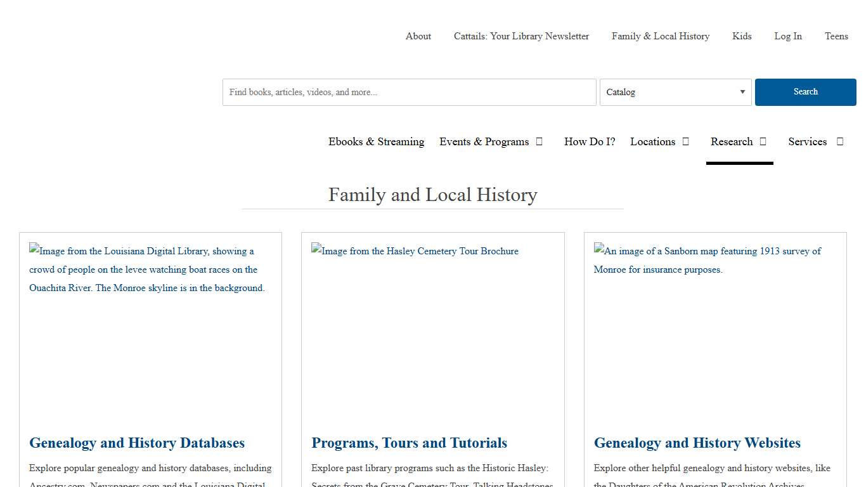Open the Research dropdown chevron

pos(761,141)
